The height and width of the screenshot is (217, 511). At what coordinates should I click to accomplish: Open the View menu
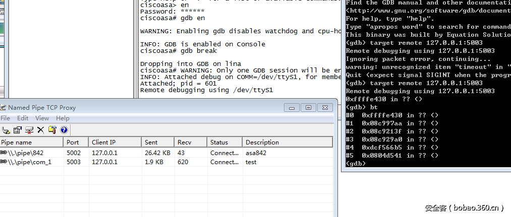point(42,118)
